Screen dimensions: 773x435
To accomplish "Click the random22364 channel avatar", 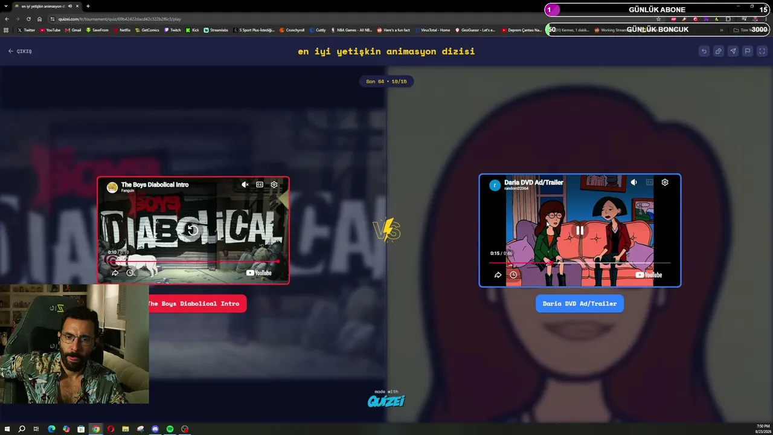I will [495, 185].
